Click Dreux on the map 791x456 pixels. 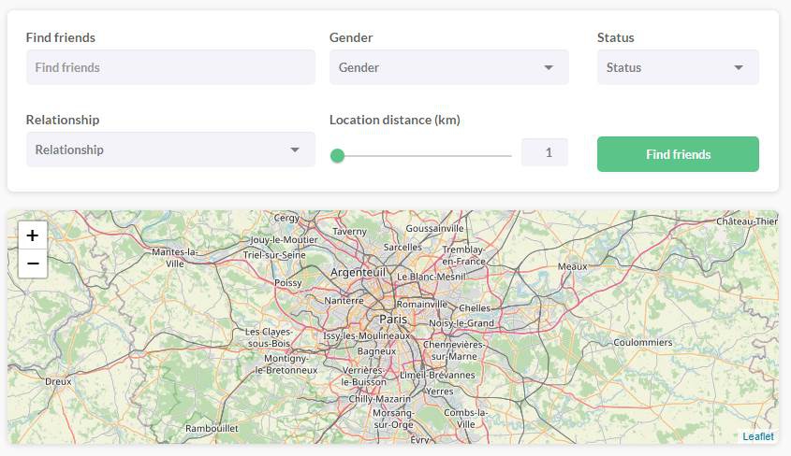tap(58, 381)
